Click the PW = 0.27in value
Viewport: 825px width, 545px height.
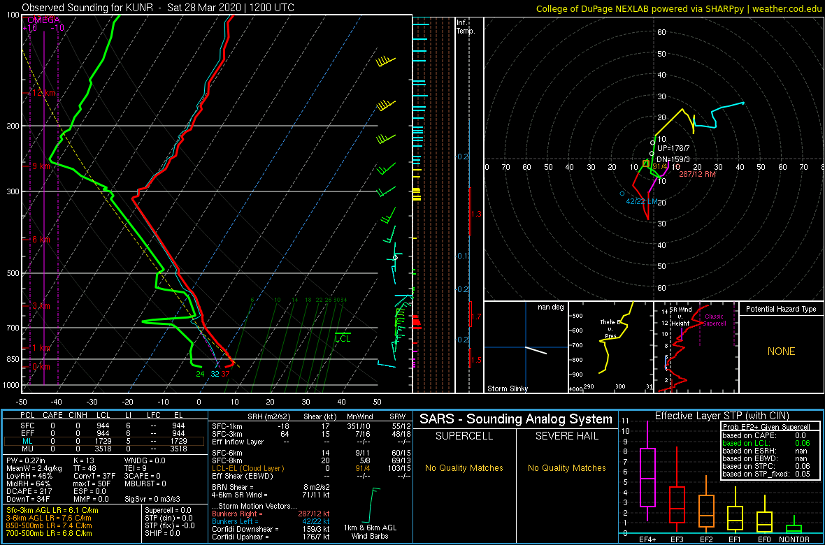[x=27, y=461]
